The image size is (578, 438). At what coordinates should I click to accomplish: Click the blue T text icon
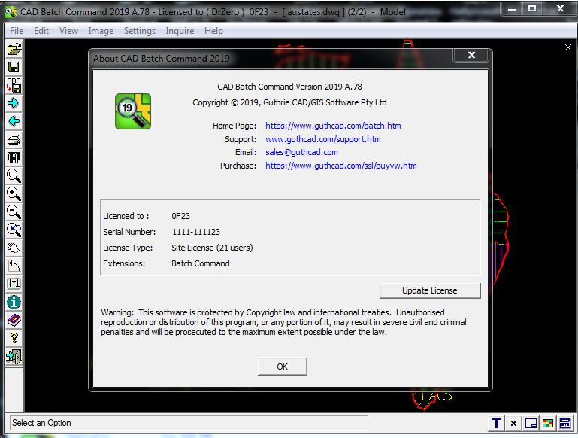coord(496,423)
